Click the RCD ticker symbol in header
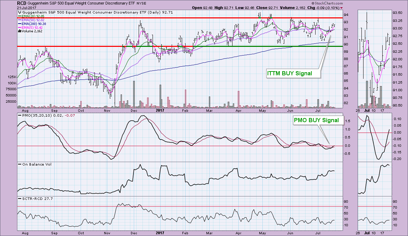 (x=22, y=3)
